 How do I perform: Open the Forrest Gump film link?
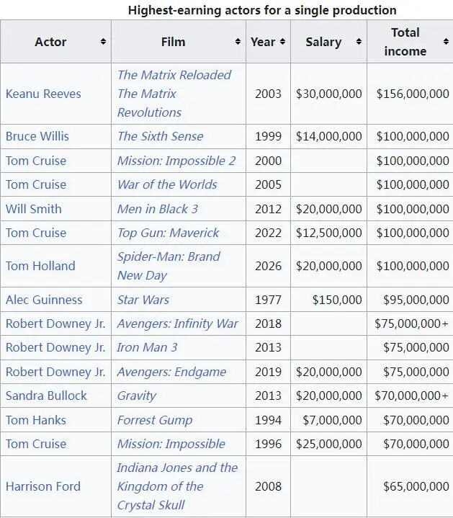155,420
